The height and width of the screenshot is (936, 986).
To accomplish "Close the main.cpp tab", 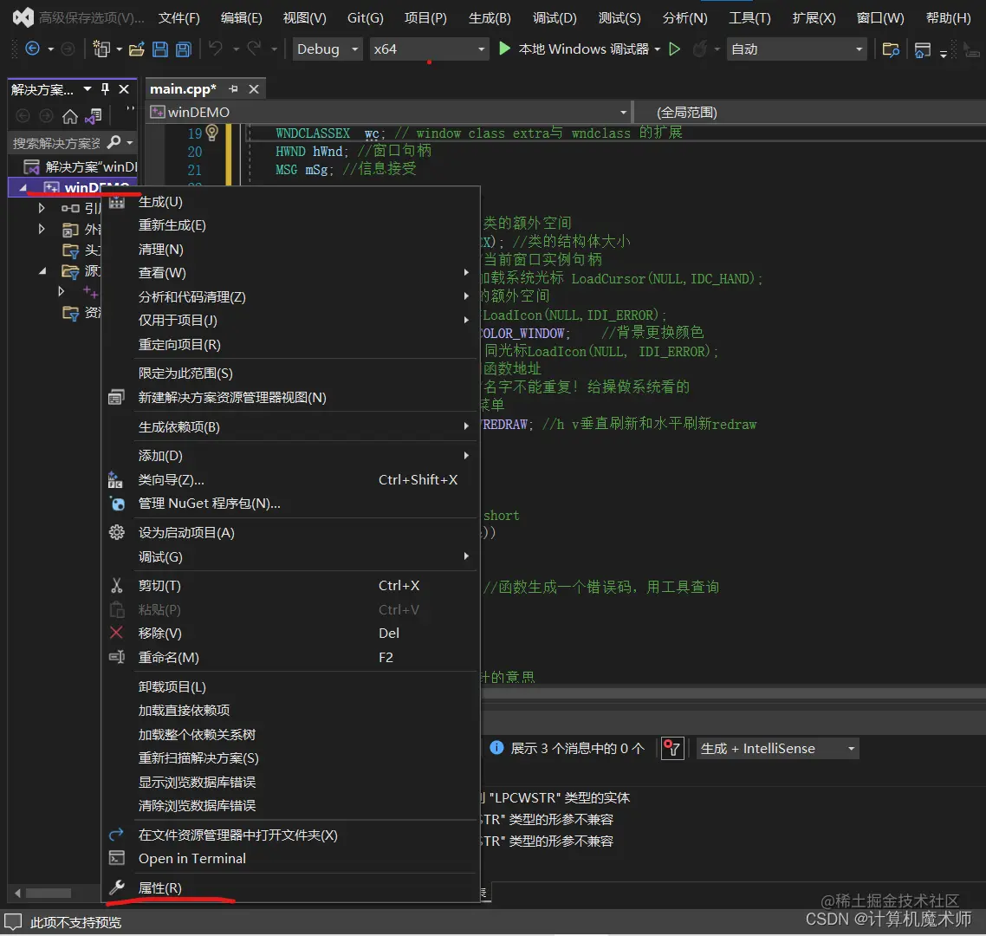I will click(253, 89).
